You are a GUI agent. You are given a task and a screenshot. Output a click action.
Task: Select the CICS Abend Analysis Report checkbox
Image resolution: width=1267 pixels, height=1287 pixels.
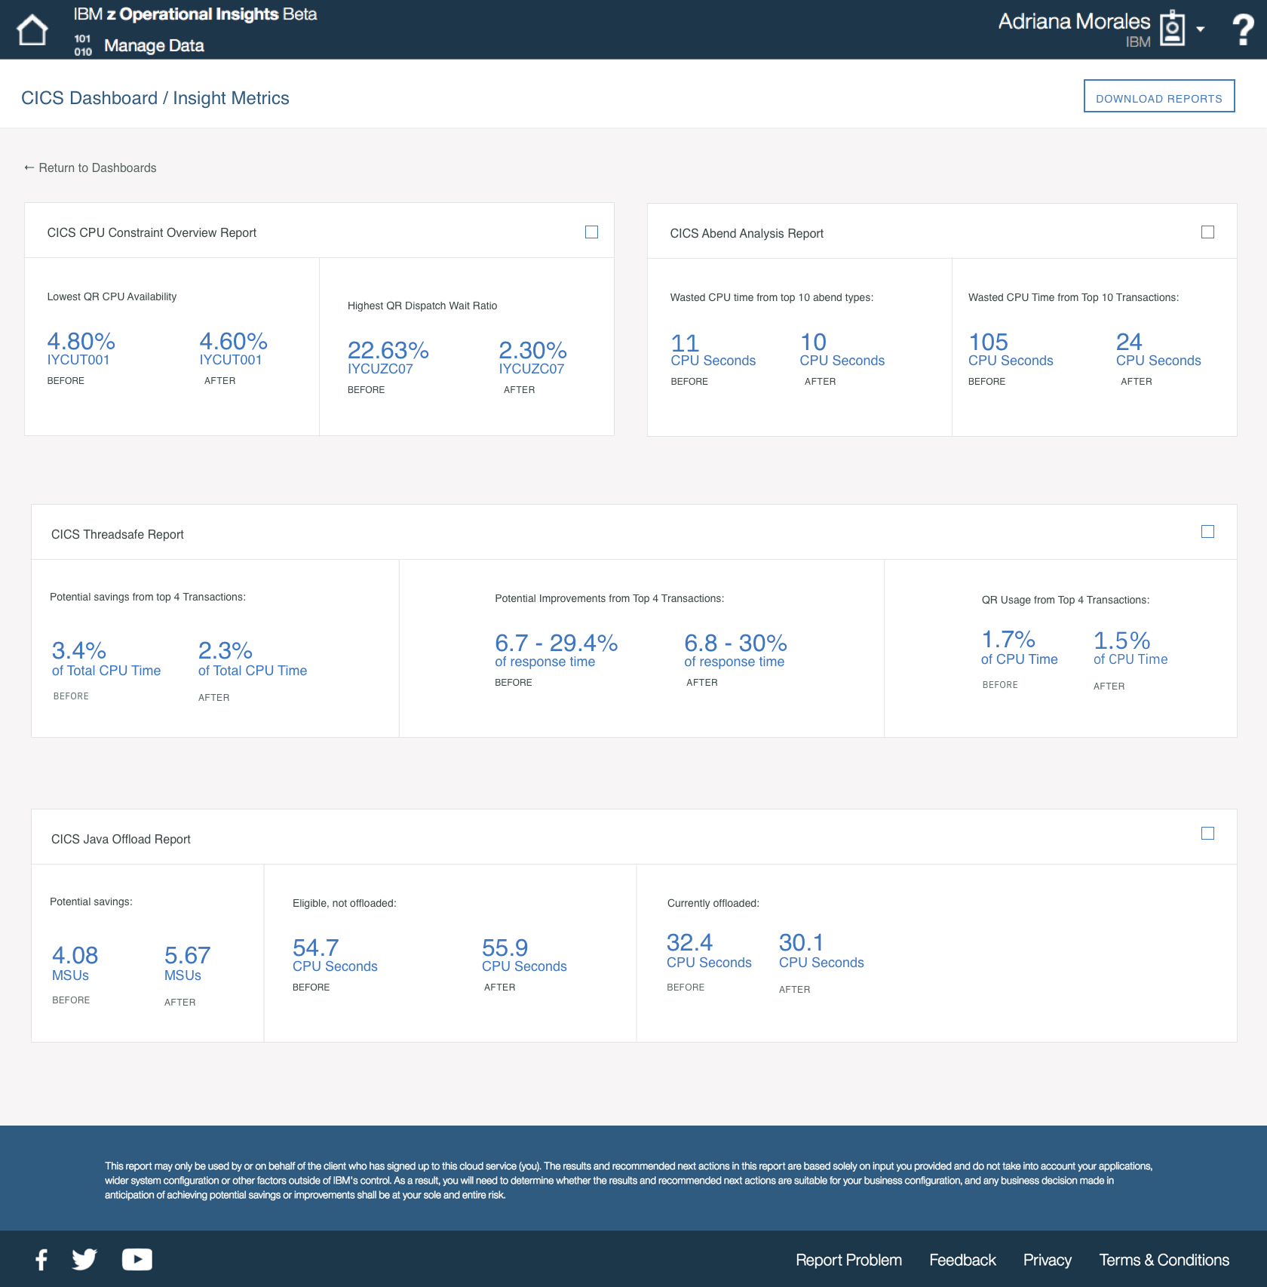point(1207,232)
